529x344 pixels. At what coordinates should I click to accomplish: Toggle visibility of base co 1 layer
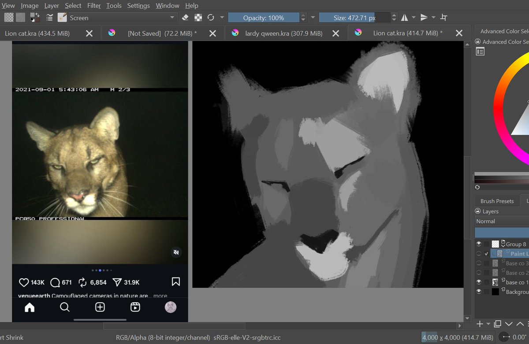(479, 282)
